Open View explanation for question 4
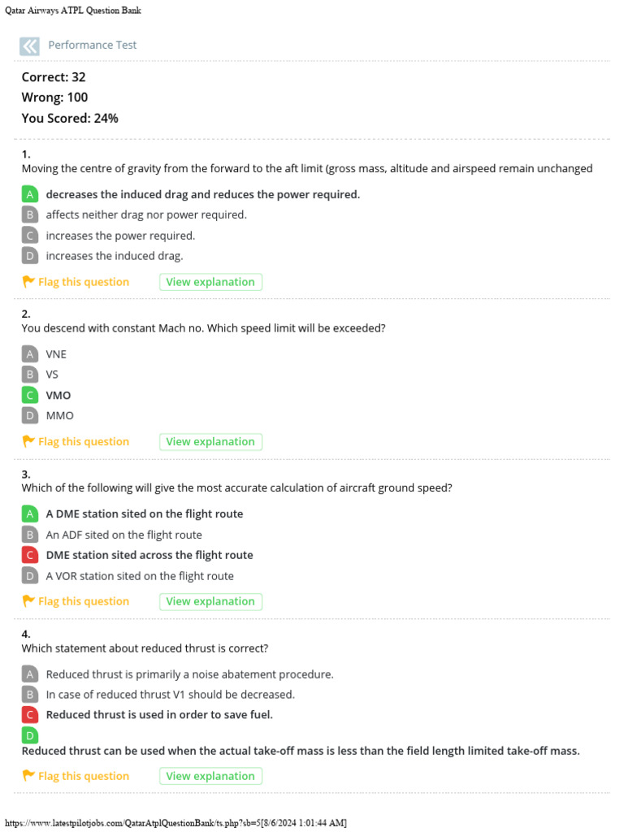 click(210, 776)
